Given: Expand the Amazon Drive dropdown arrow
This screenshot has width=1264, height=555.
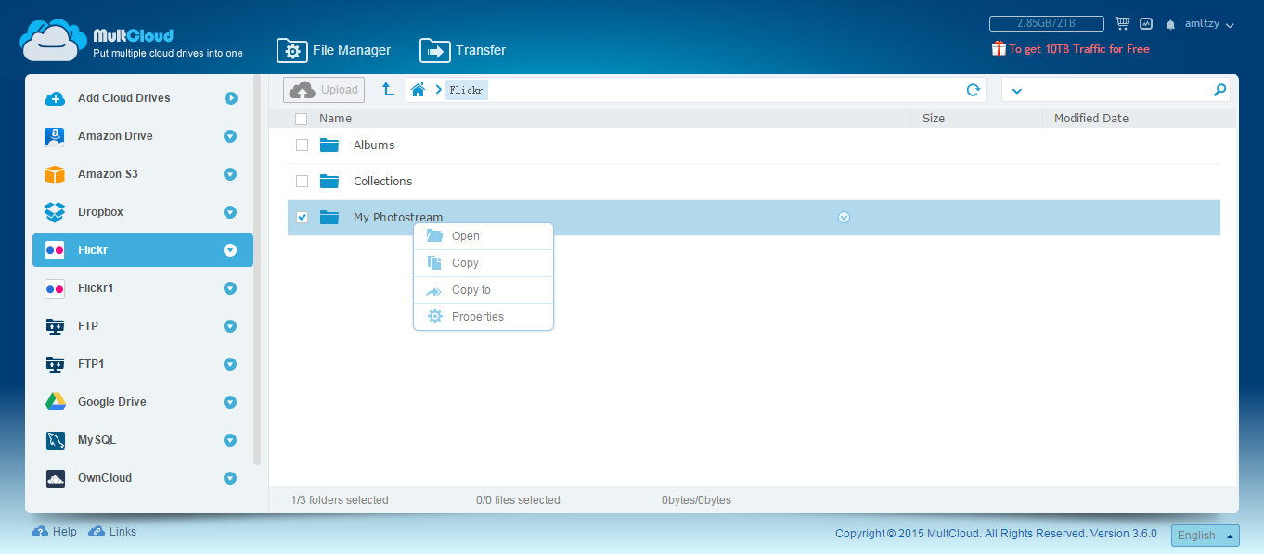Looking at the screenshot, I should point(230,136).
